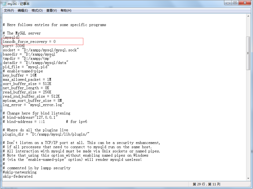Click the scrollbar down arrow
Image resolution: width=253 pixels, height=189 pixels.
click(x=248, y=178)
